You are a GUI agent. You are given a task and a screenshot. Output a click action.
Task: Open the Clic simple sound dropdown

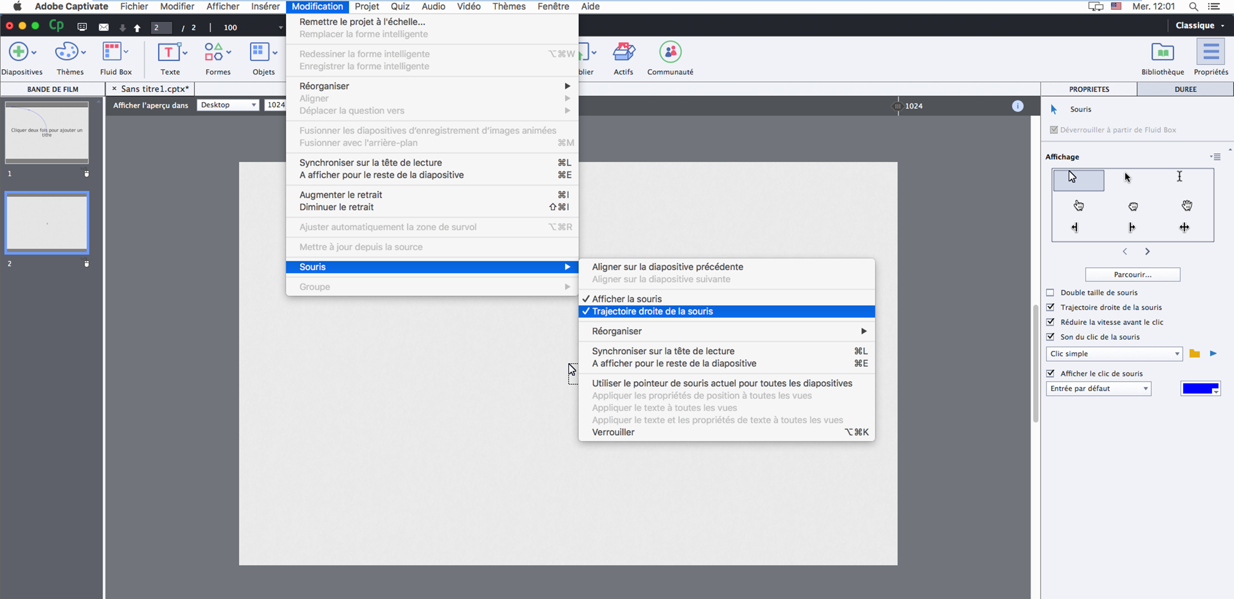pos(1114,354)
